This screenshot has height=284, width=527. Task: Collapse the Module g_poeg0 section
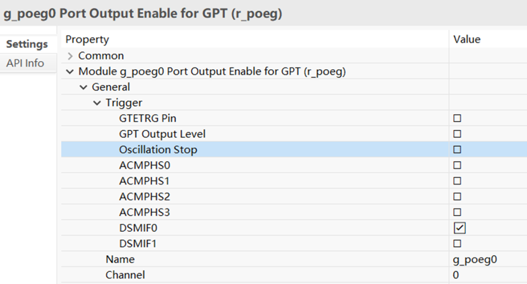coord(70,72)
